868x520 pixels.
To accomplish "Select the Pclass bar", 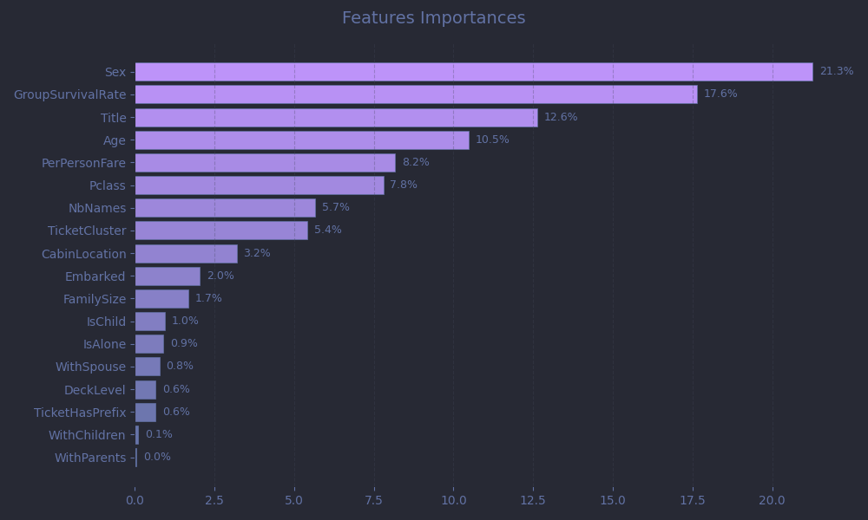I will pos(259,185).
